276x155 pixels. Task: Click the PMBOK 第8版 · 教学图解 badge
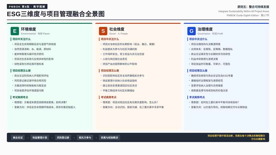pyautogui.click(x=27, y=7)
